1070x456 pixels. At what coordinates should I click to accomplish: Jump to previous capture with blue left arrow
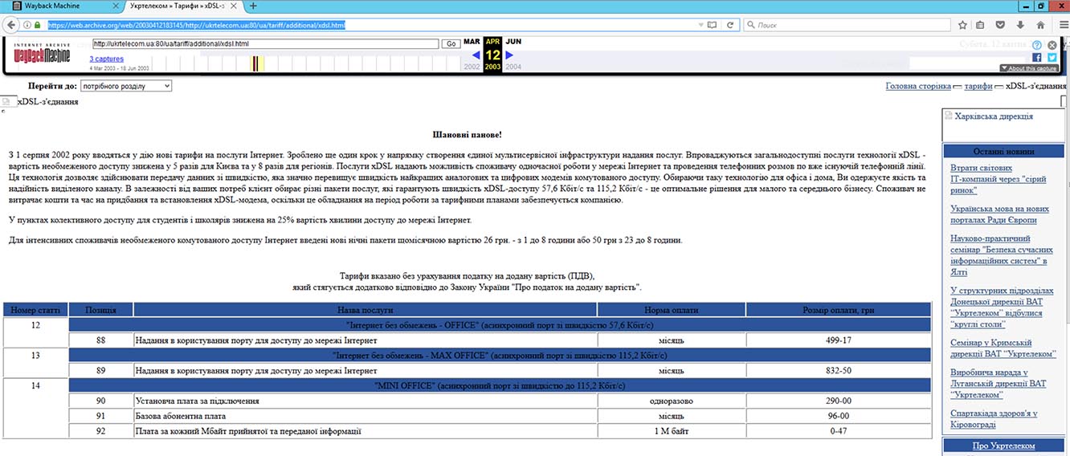tap(476, 55)
